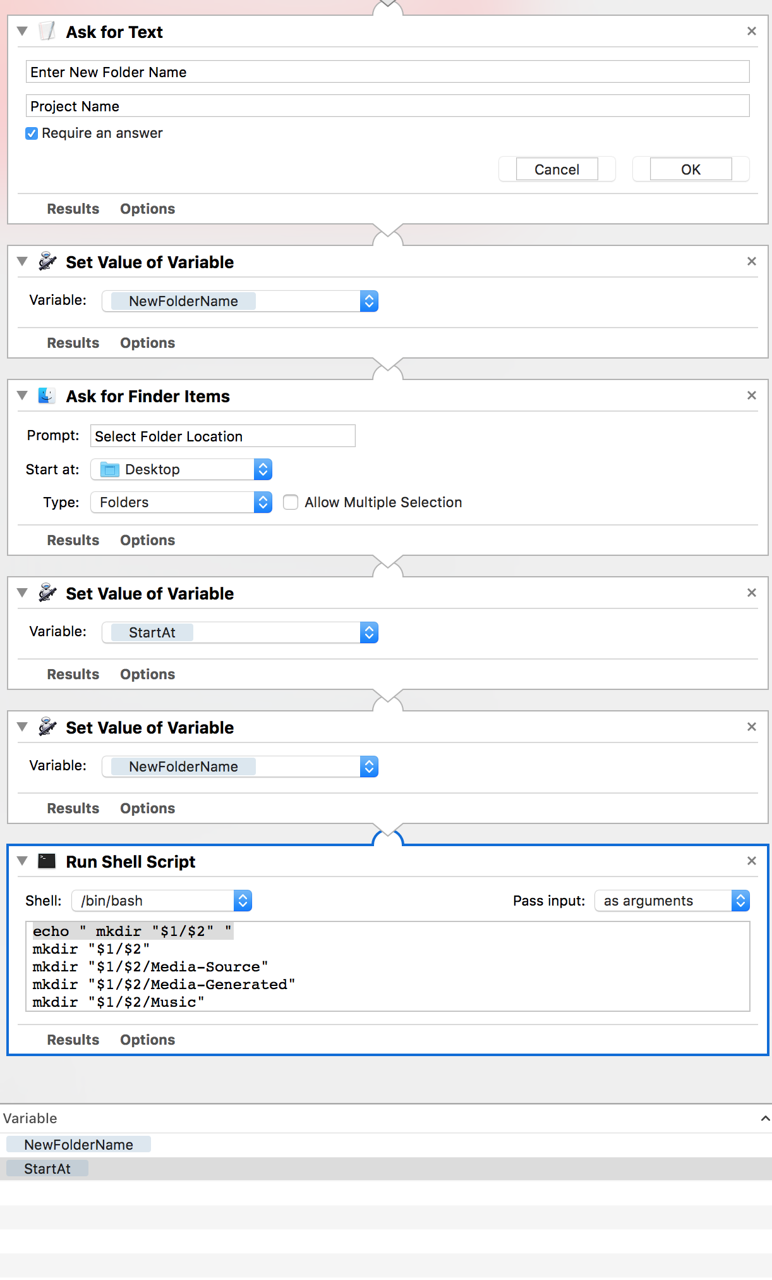The height and width of the screenshot is (1280, 772).
Task: Remove the Ask for Finder Items action
Action: pyautogui.click(x=751, y=395)
